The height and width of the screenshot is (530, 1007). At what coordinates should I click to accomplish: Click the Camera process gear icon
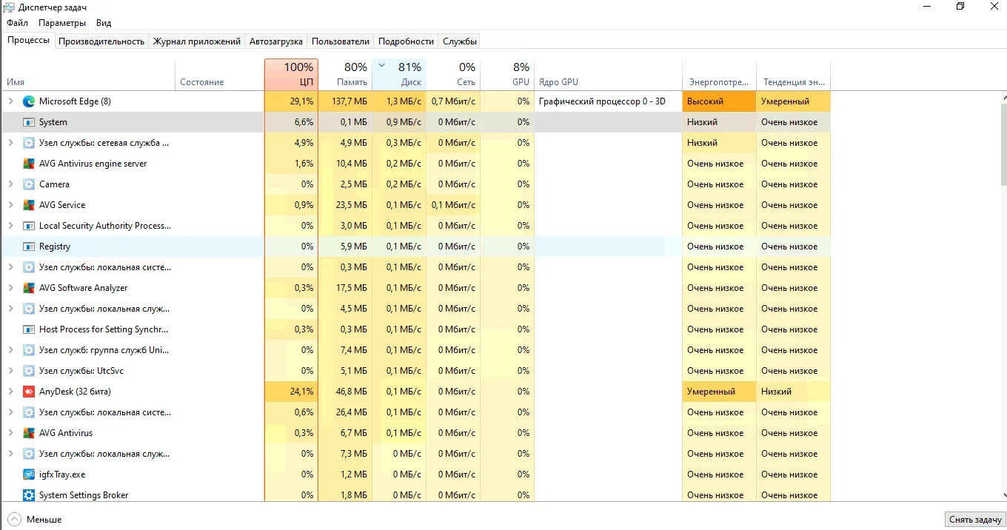point(29,184)
